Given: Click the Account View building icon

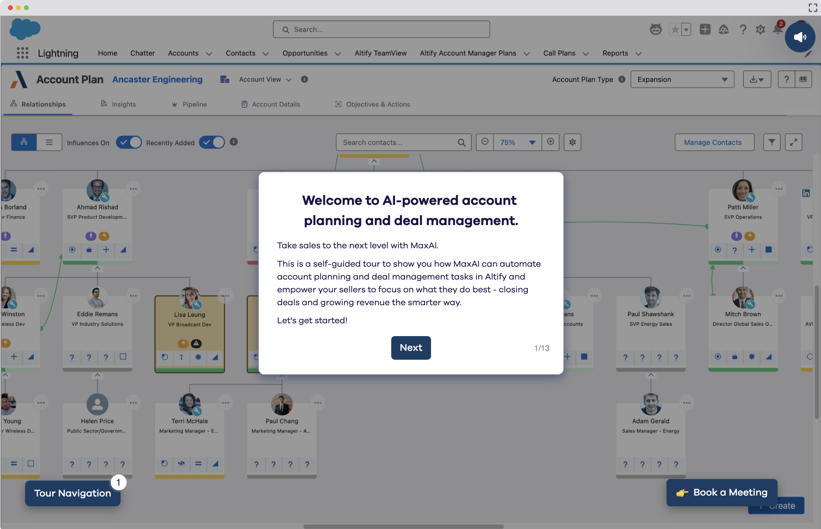Looking at the screenshot, I should click(225, 80).
